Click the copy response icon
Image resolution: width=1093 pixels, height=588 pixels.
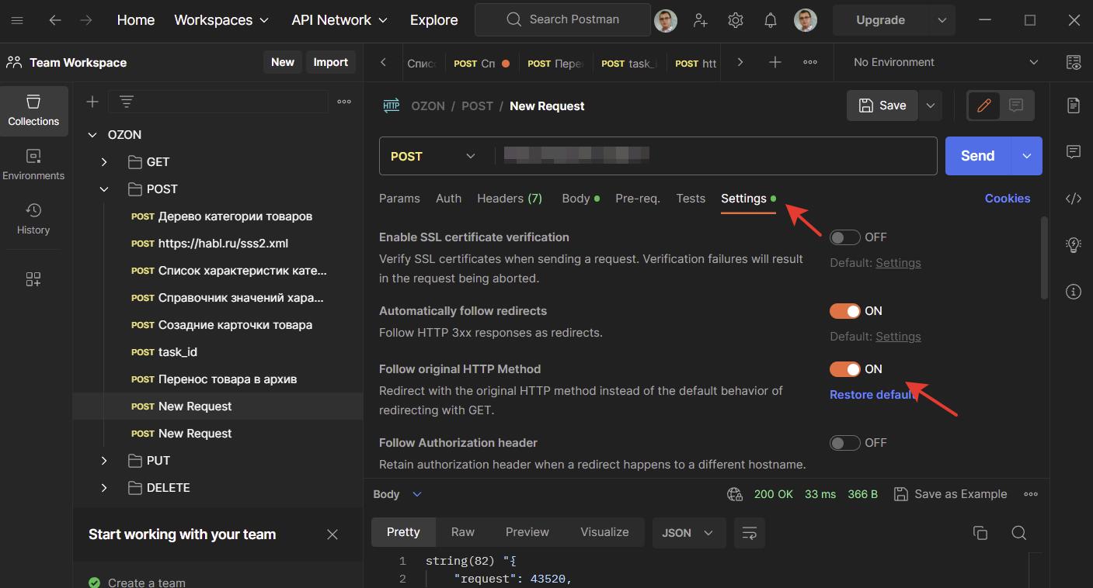click(x=980, y=532)
